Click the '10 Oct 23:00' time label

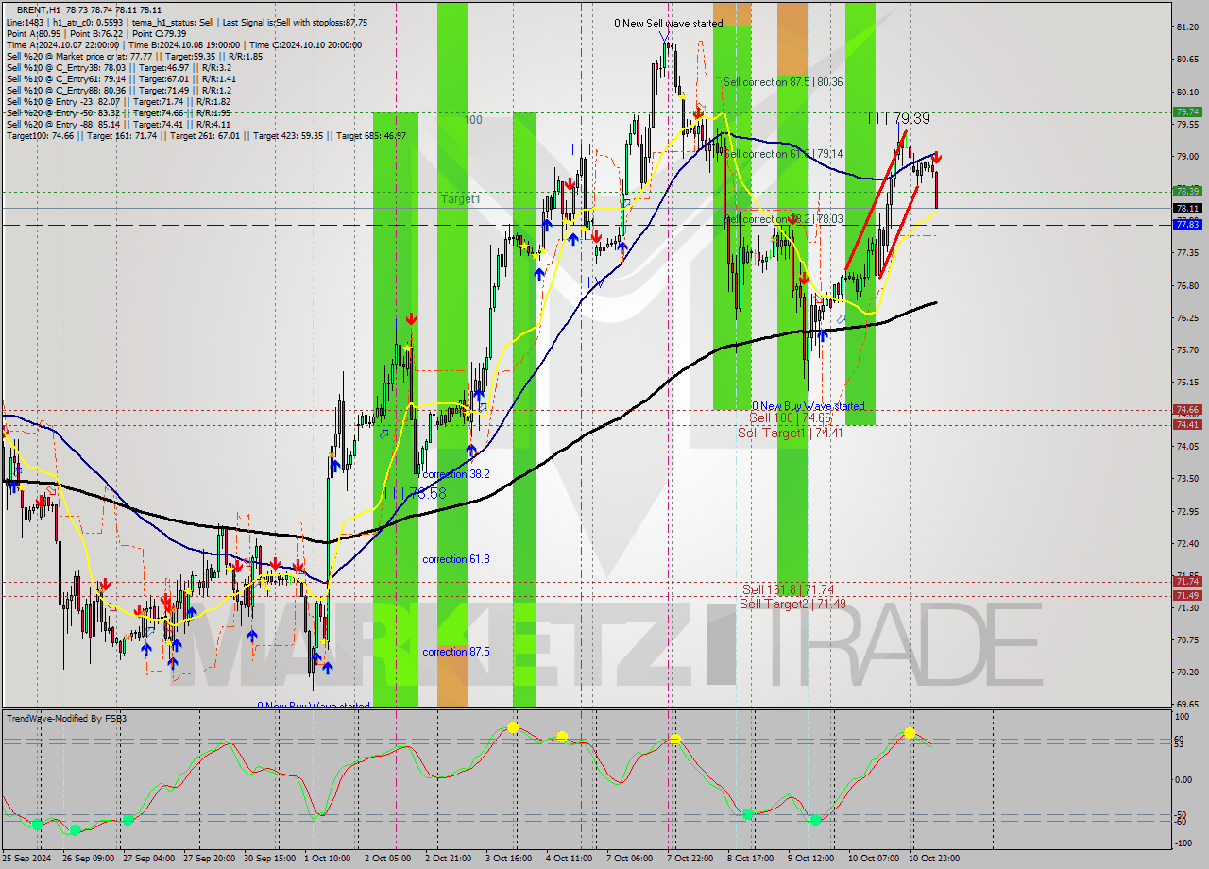pos(934,859)
